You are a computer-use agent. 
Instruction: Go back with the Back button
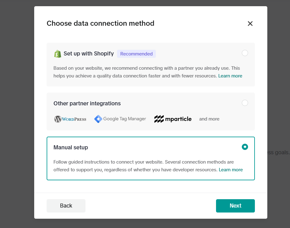point(66,206)
